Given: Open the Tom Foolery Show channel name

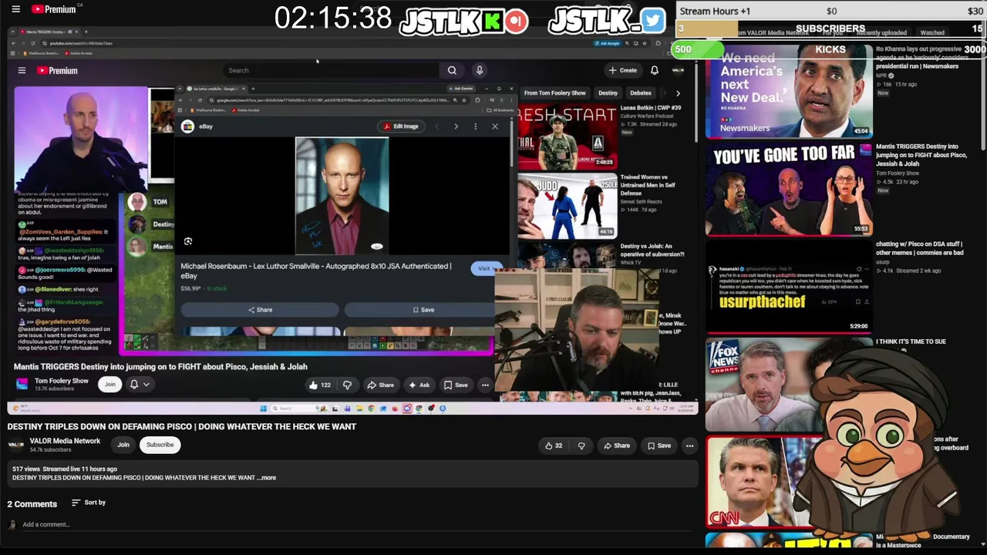Looking at the screenshot, I should (62, 381).
